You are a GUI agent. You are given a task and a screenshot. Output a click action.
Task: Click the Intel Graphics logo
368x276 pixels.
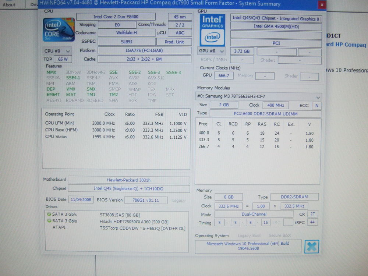(x=212, y=30)
